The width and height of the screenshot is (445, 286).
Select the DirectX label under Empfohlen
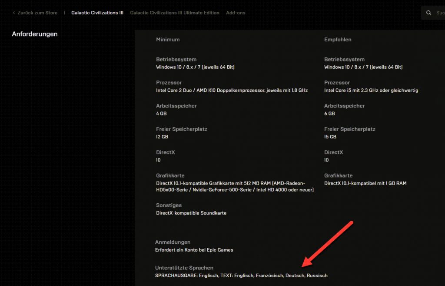click(x=333, y=152)
